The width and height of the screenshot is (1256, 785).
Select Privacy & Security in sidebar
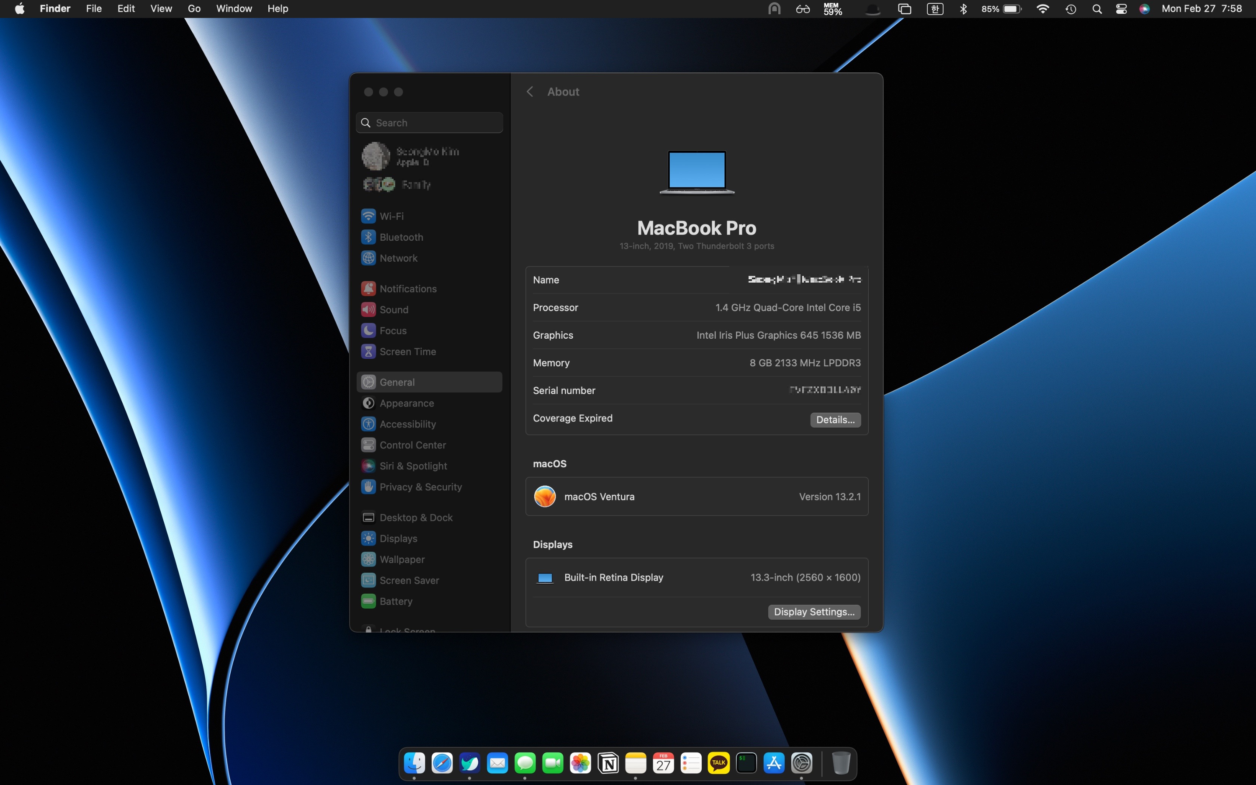(420, 487)
